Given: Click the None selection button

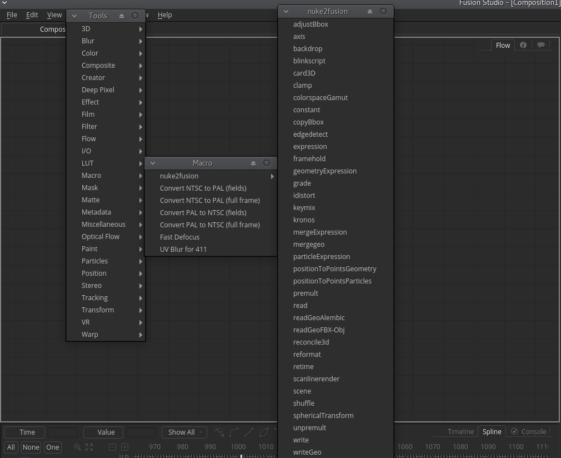Looking at the screenshot, I should (31, 447).
